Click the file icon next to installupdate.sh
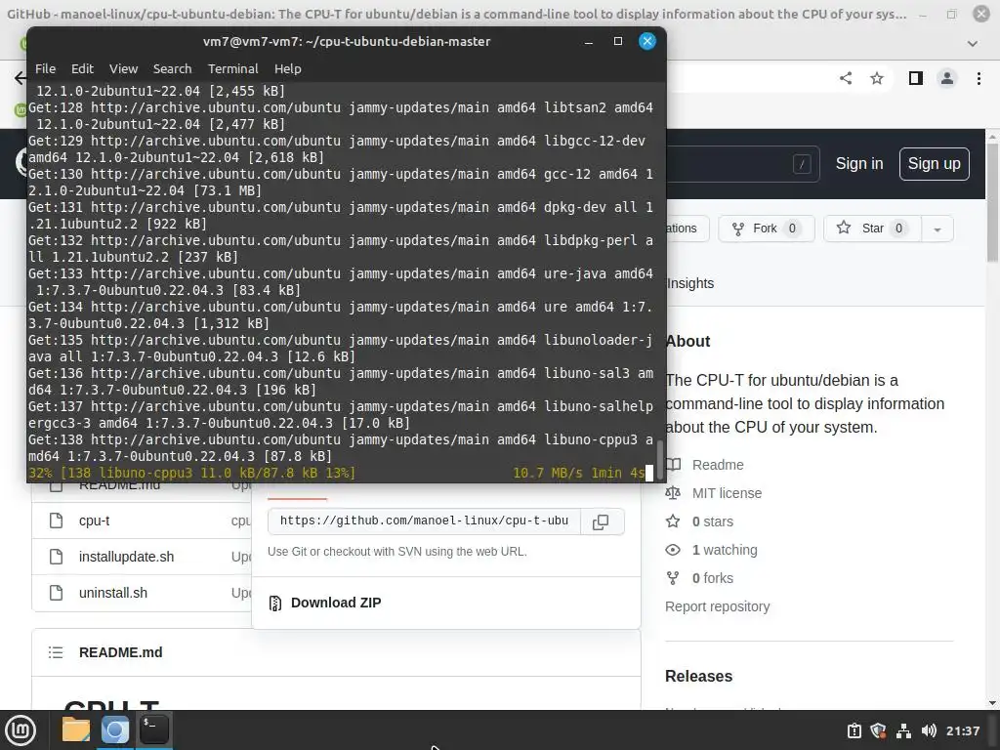This screenshot has height=750, width=1000. 56,557
